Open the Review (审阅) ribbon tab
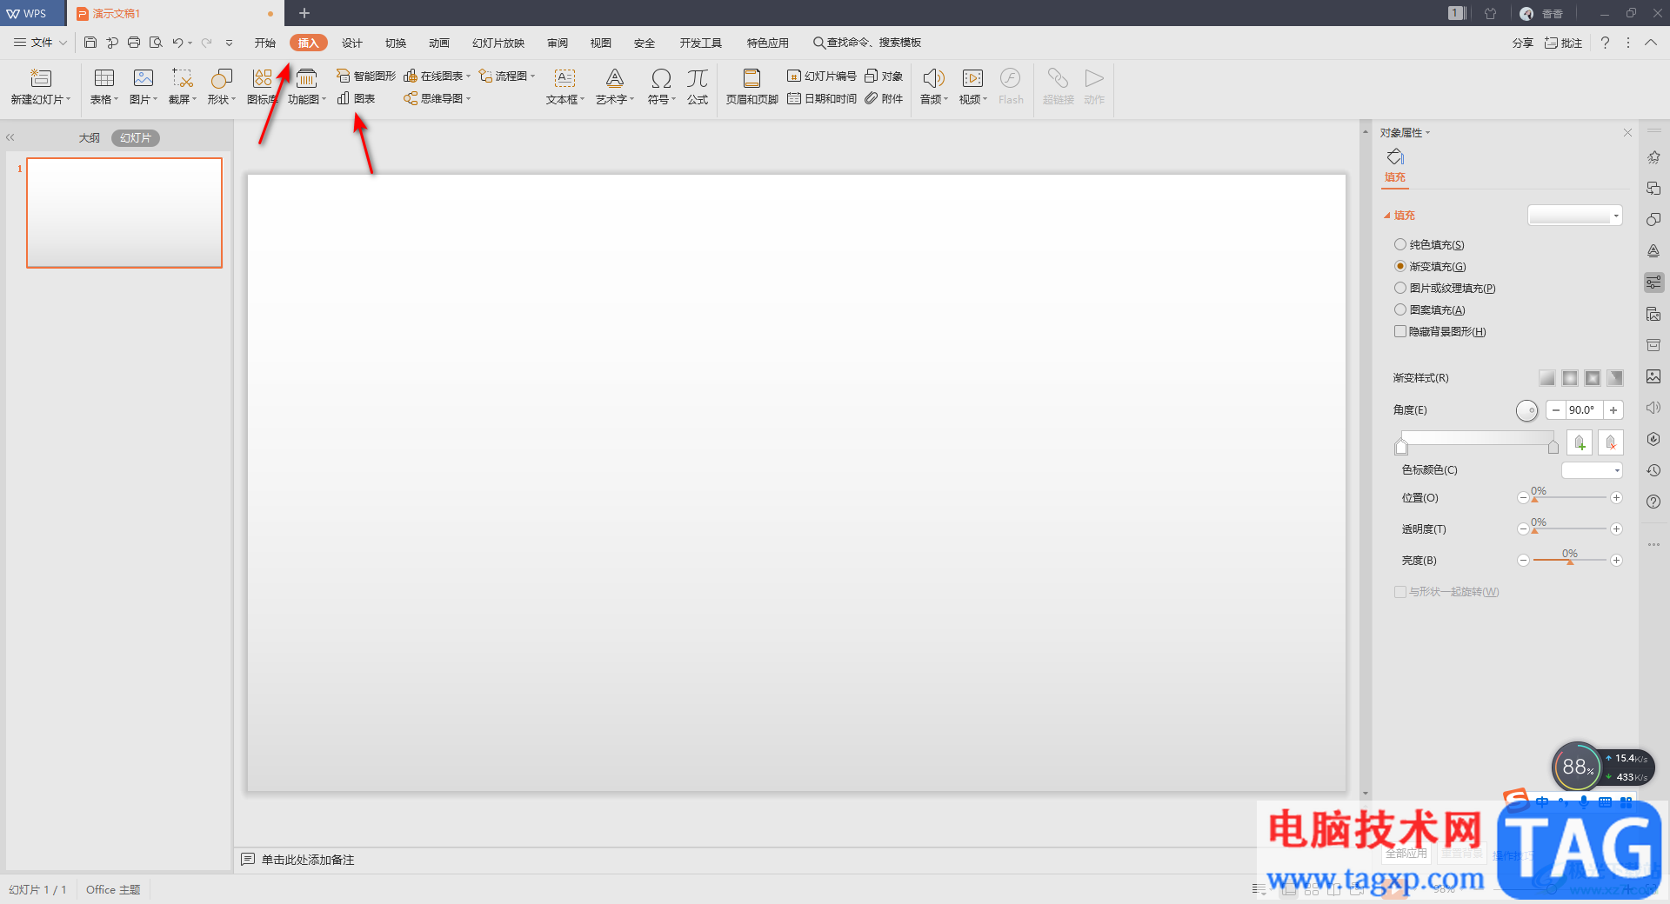 [x=558, y=43]
